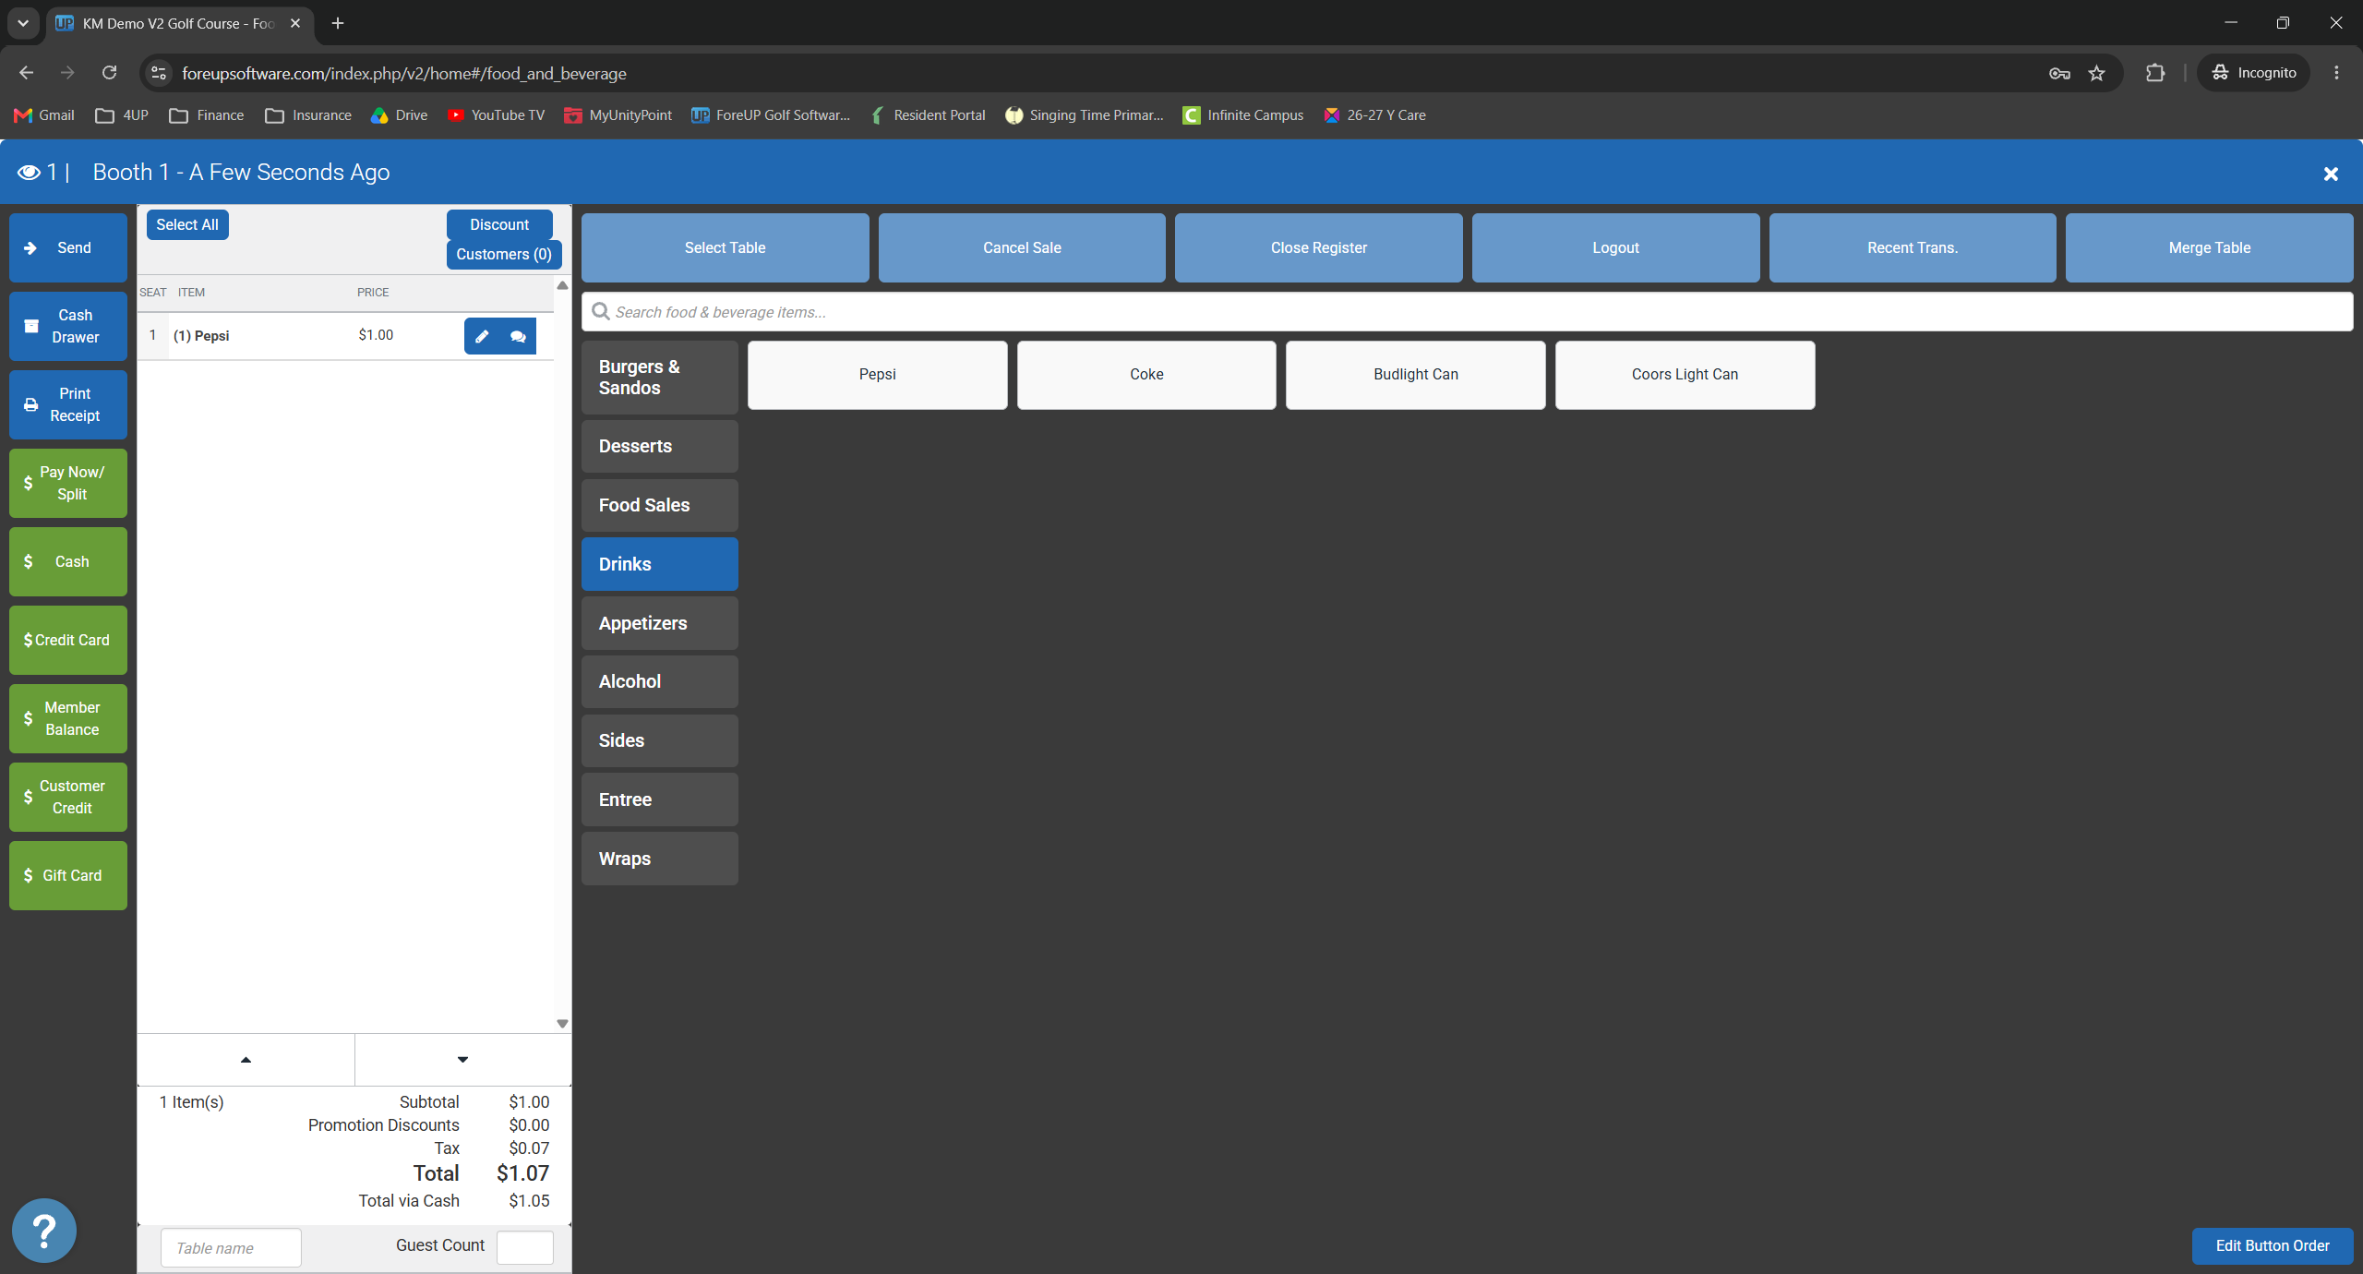Open Chrome three-dot menu
The height and width of the screenshot is (1274, 2363).
pyautogui.click(x=2336, y=73)
